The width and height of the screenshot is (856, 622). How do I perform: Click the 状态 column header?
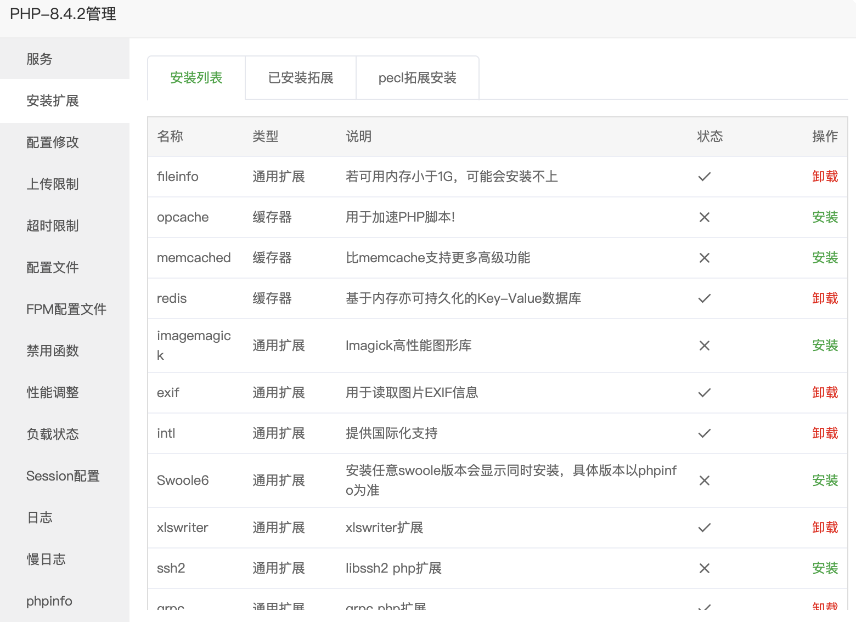click(x=710, y=137)
